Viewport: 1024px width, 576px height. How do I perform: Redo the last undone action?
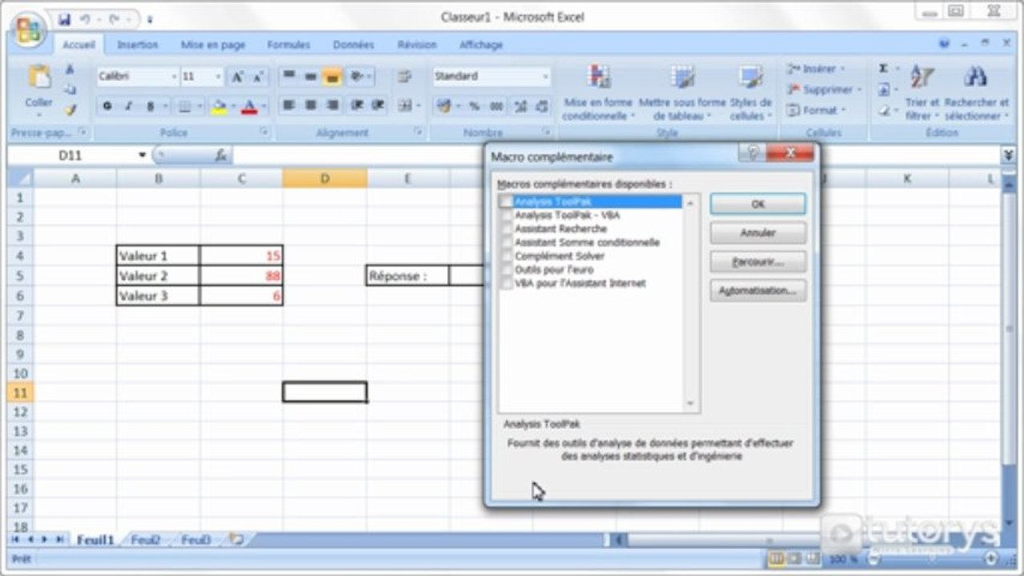pyautogui.click(x=114, y=18)
